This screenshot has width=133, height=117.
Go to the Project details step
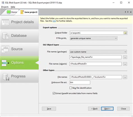[x=19, y=22]
